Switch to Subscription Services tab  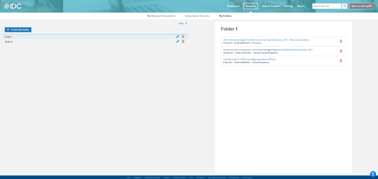[x=197, y=16]
